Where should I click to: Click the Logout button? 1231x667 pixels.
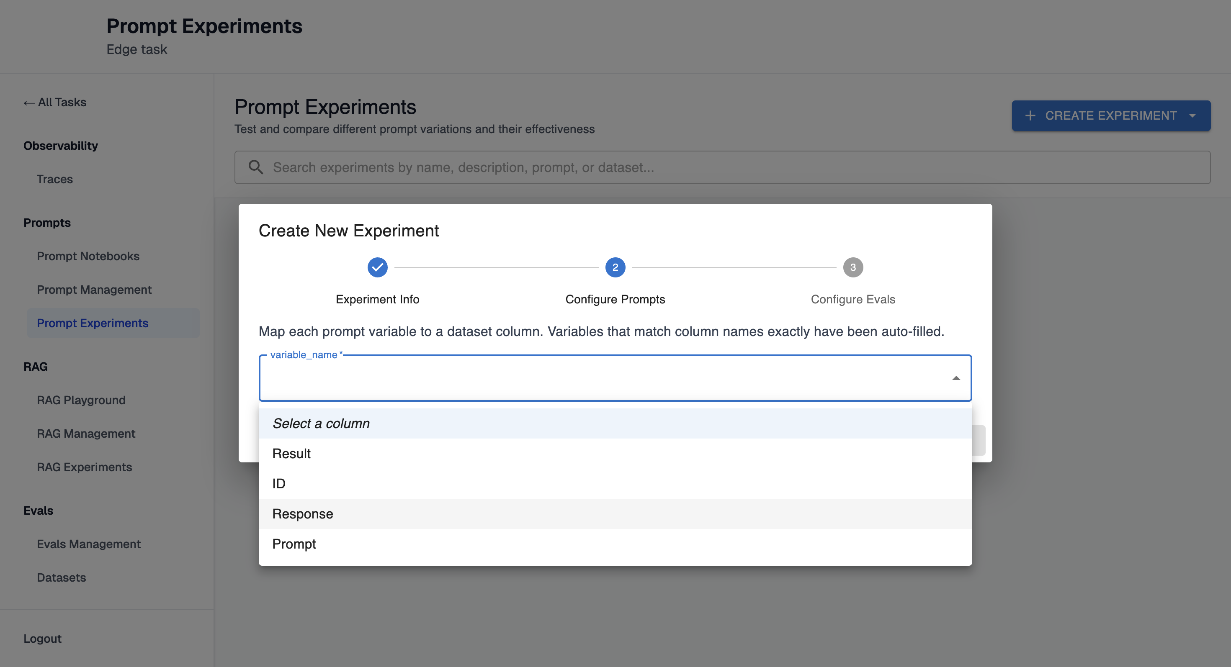click(x=43, y=639)
